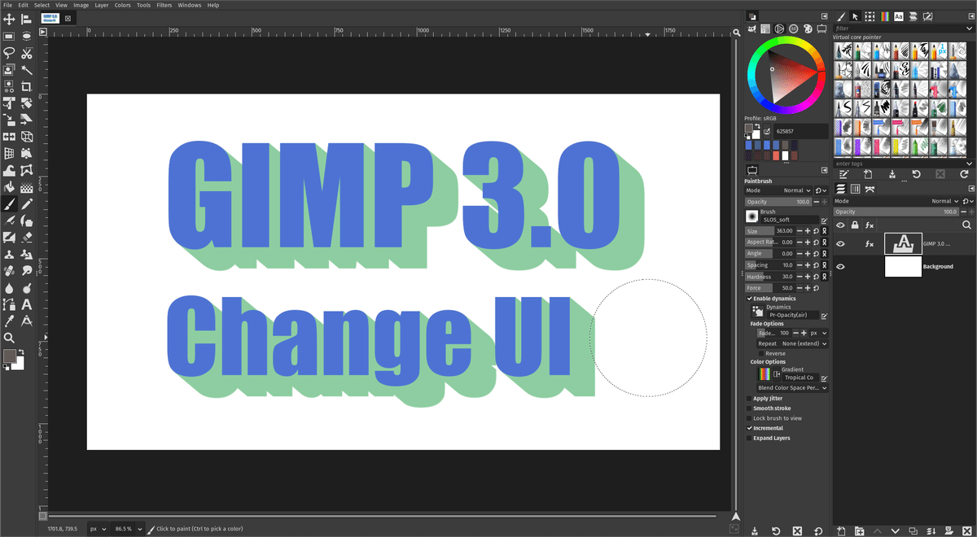The width and height of the screenshot is (977, 537).
Task: Activate the Zoom tool
Action: 9,337
